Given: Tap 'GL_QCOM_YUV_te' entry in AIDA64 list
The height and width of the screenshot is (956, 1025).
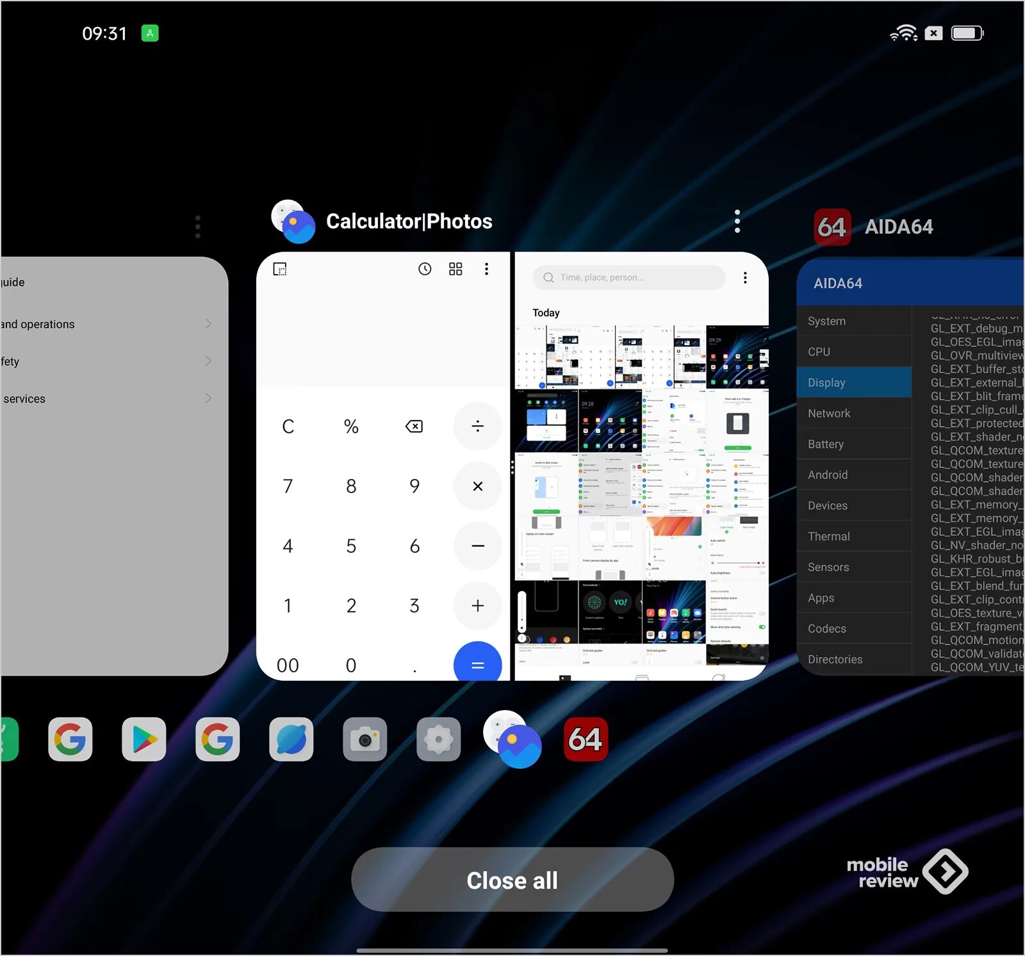Looking at the screenshot, I should tap(976, 667).
